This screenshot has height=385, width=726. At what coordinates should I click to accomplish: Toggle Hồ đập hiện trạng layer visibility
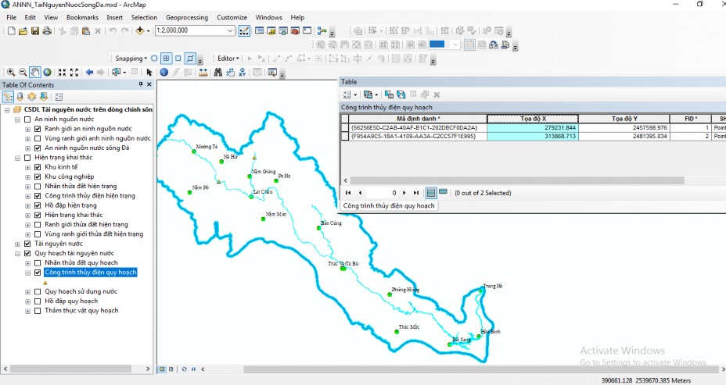click(38, 205)
